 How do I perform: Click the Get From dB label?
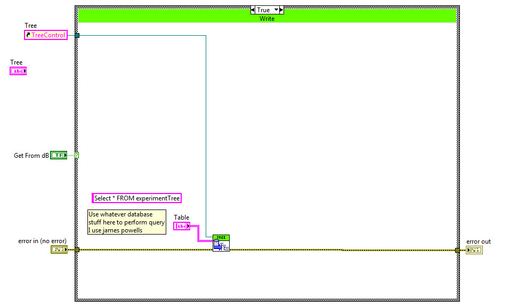pyautogui.click(x=31, y=156)
